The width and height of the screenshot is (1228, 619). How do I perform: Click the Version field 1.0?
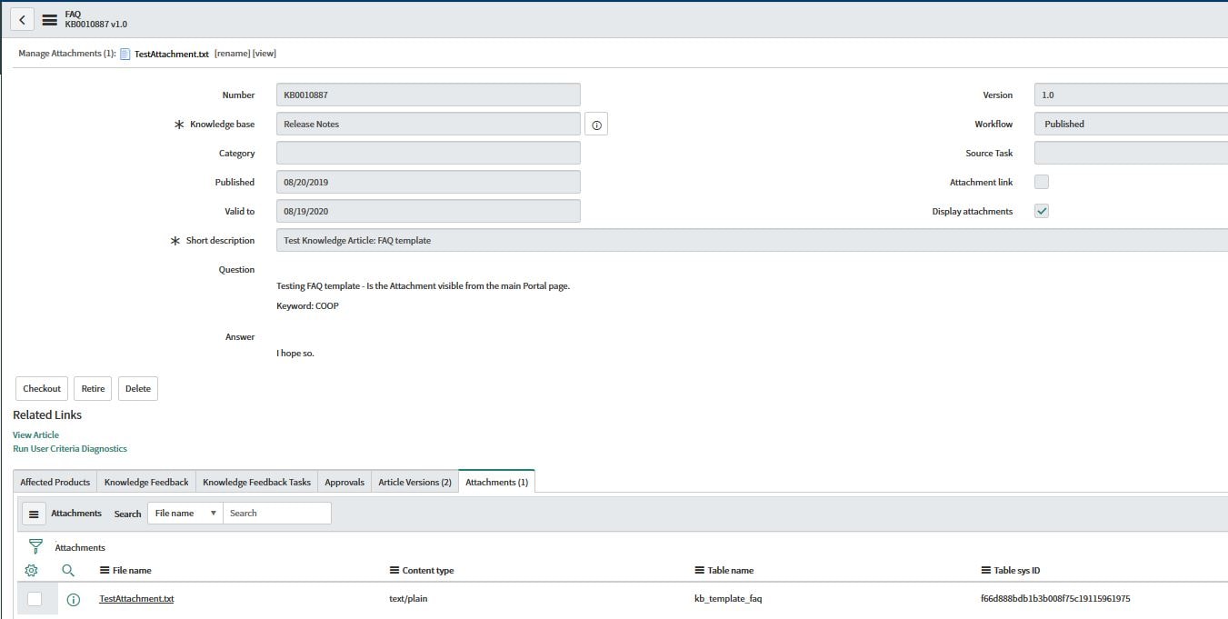click(x=1131, y=95)
